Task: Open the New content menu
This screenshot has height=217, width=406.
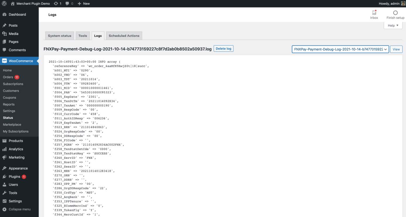Action: (x=84, y=4)
